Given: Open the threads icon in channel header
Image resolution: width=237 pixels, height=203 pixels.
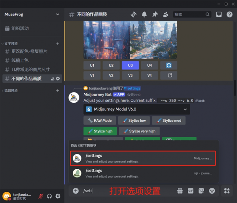Looking at the screenshot, I should [133, 15].
